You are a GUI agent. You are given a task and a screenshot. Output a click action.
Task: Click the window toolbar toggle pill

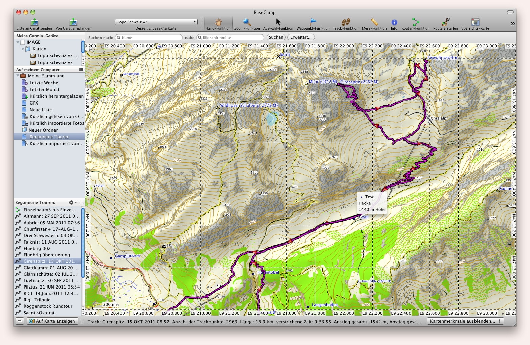pos(510,12)
